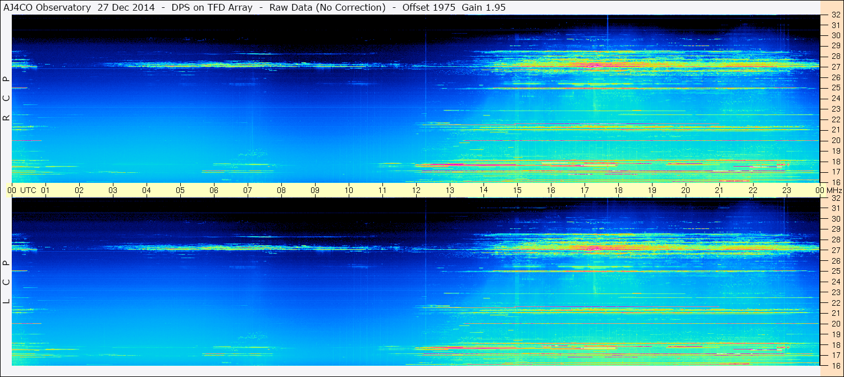Viewport: 844px width, 377px height.
Task: Click the R C P panel label
Action: 7,98
